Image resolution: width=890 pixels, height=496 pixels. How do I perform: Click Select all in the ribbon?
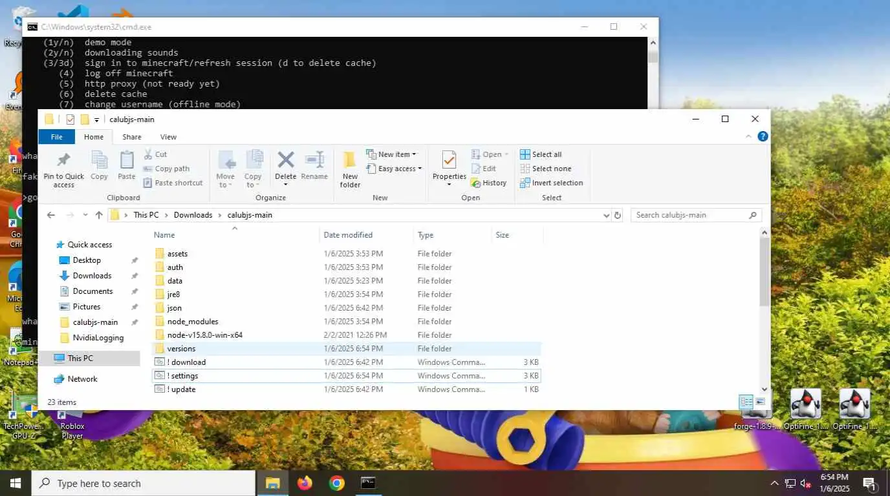click(541, 154)
